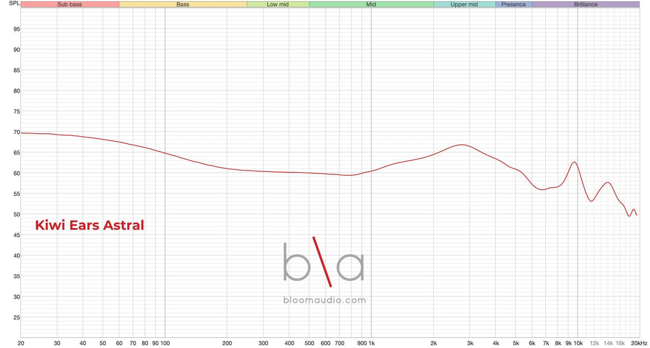Select the Kiwi Ears Astral legend text
Viewport: 650px width, 348px height.
(x=90, y=225)
